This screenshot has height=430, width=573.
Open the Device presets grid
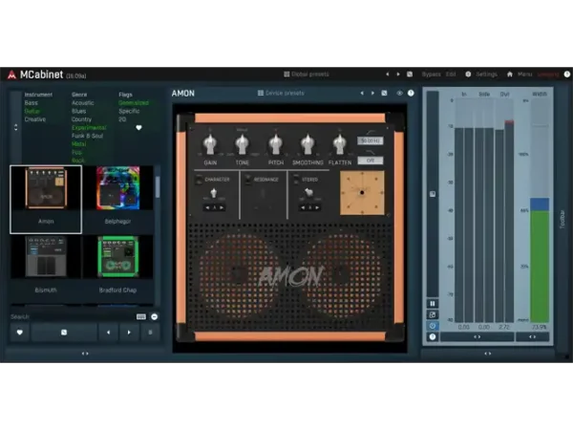click(281, 94)
